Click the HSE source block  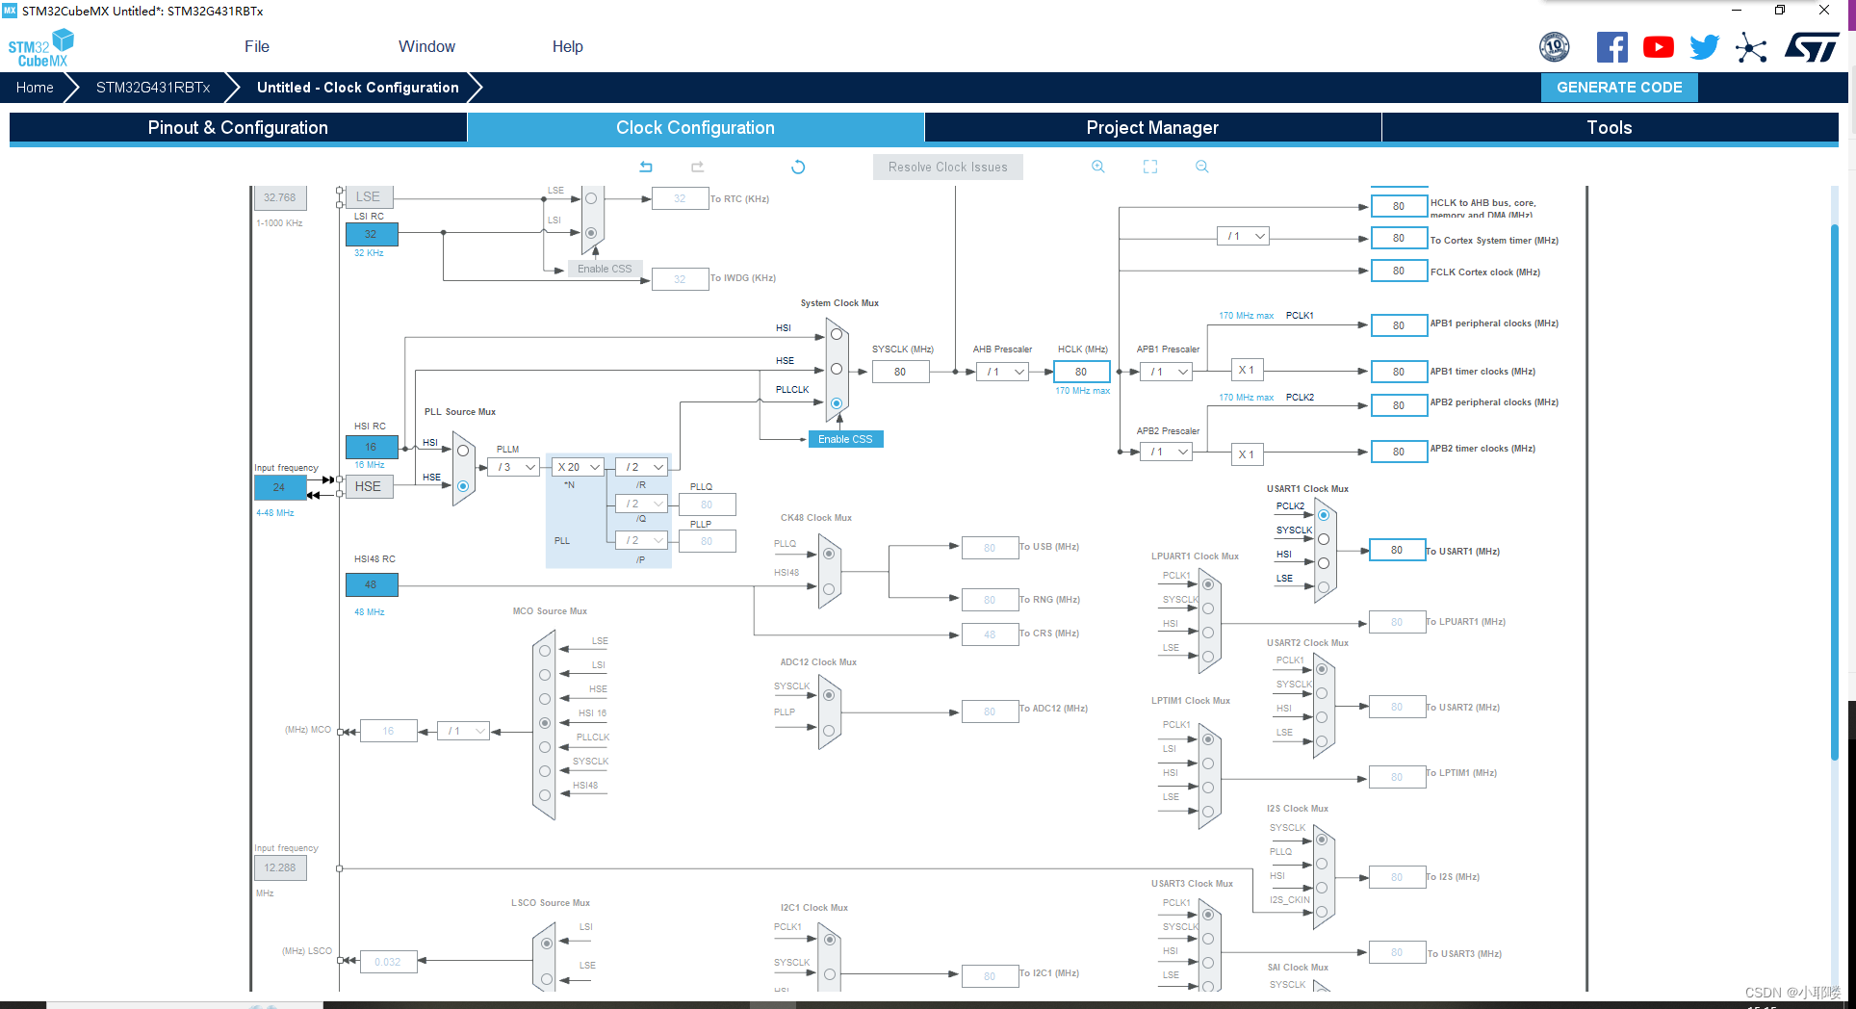(370, 486)
